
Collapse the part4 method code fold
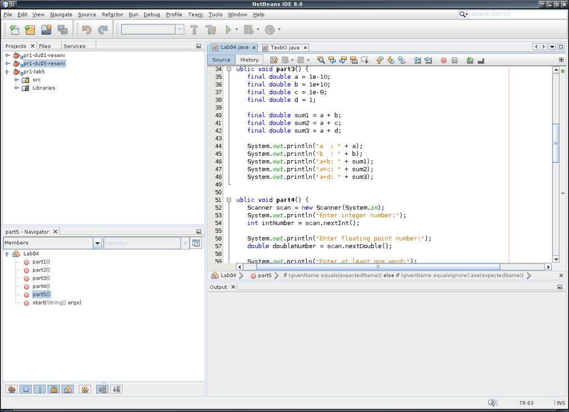click(x=228, y=200)
